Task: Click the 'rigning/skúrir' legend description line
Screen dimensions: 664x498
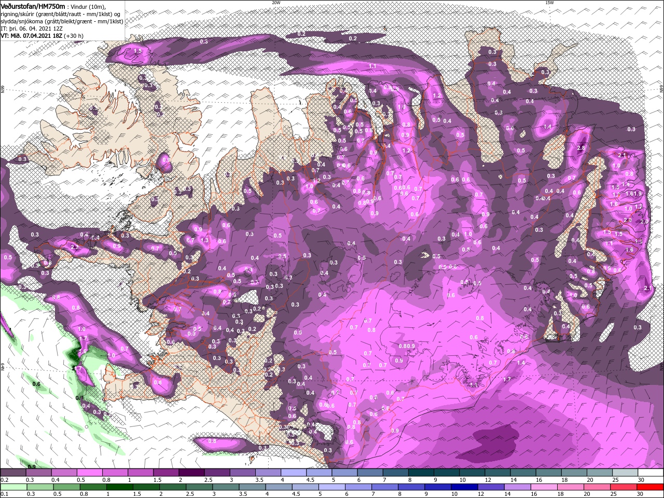Action: (60, 14)
